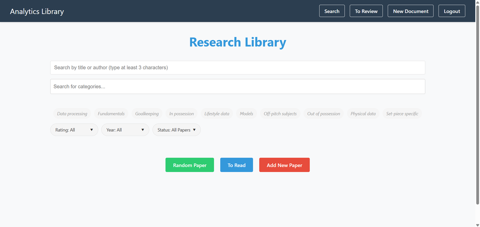480x227 pixels.
Task: Open the Rating: All dropdown
Action: coord(74,130)
